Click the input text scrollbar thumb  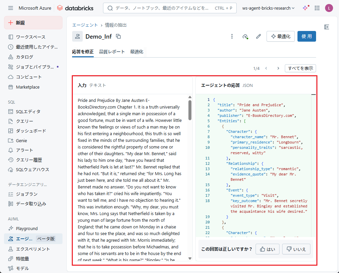(x=190, y=110)
